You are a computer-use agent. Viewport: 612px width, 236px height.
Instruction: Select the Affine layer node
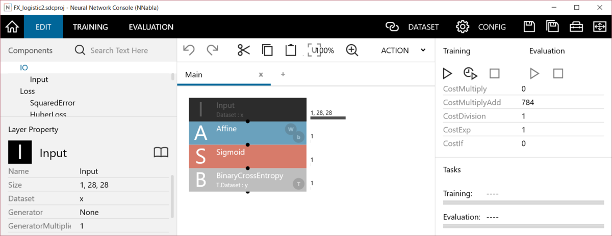pyautogui.click(x=247, y=133)
